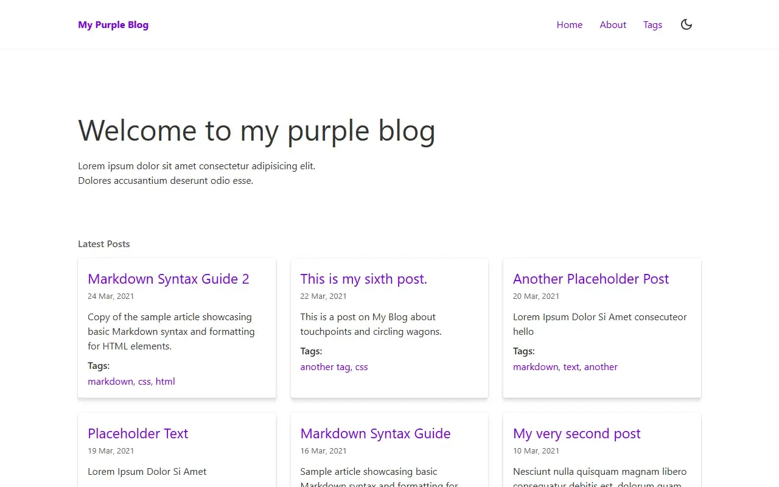Open My very second post
This screenshot has width=779, height=487.
(x=577, y=433)
